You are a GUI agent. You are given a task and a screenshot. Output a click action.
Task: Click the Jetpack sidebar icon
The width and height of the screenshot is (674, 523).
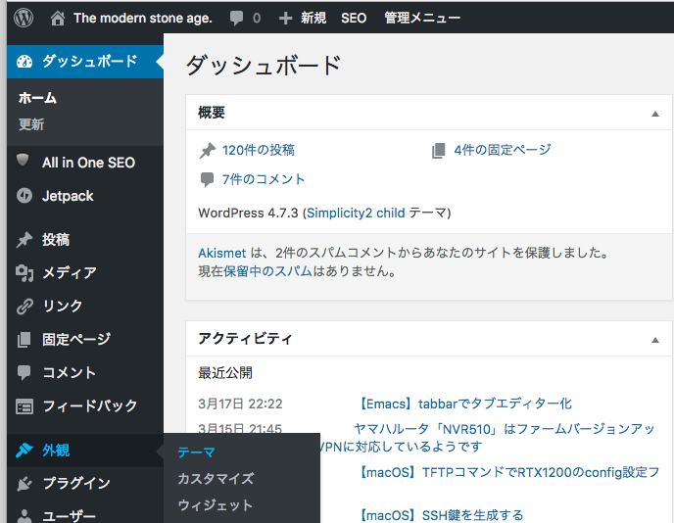point(24,196)
